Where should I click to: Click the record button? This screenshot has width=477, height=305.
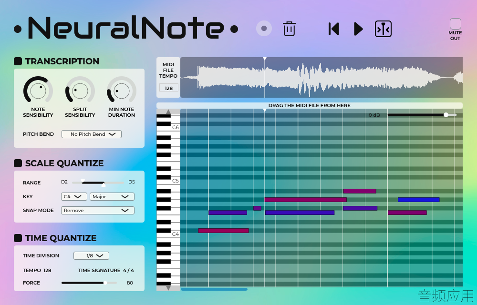pyautogui.click(x=264, y=28)
